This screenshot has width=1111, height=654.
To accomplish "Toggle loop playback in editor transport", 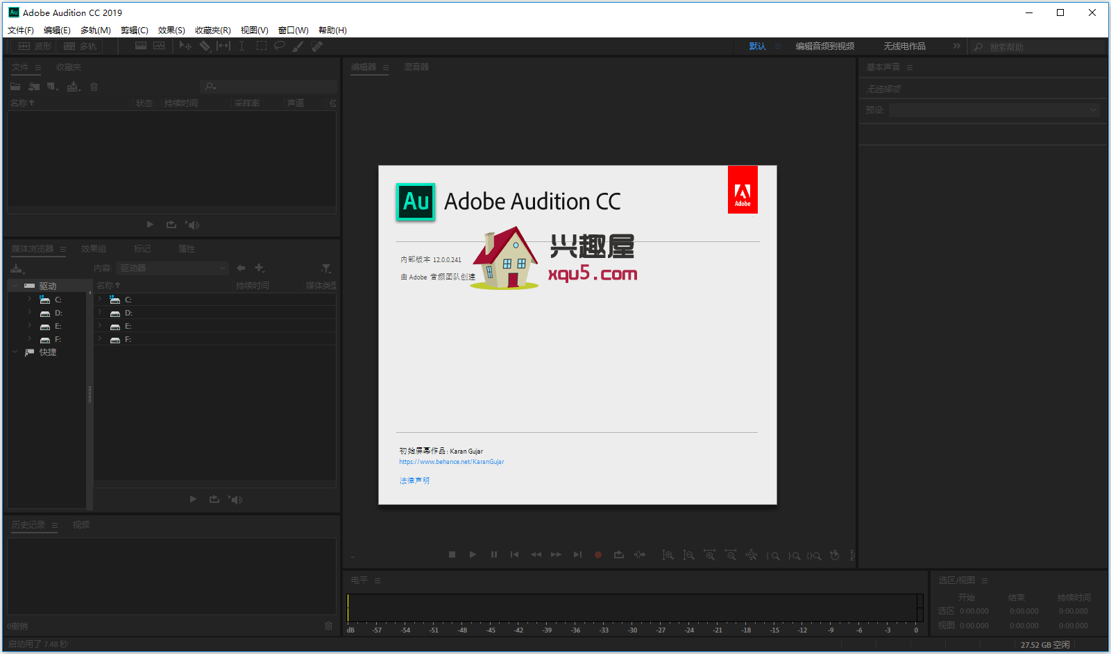I will 619,555.
